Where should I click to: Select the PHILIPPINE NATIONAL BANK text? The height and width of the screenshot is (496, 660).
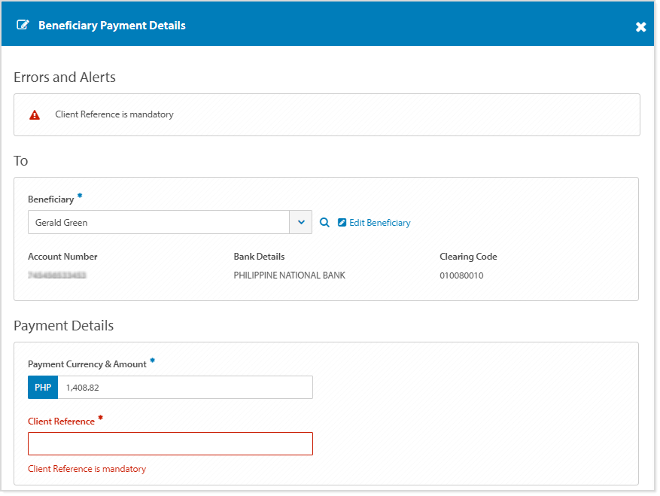click(289, 275)
